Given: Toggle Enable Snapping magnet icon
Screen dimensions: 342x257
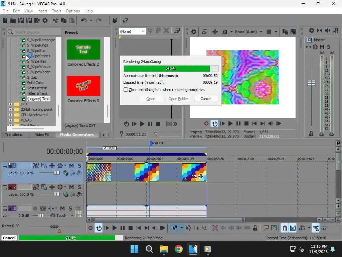Looking at the screenshot, I should click(x=285, y=228).
